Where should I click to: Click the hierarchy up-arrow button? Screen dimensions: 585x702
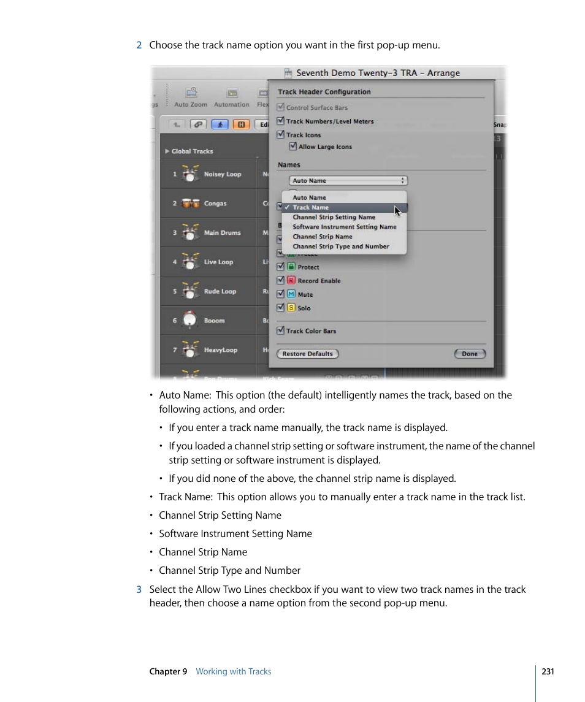177,124
